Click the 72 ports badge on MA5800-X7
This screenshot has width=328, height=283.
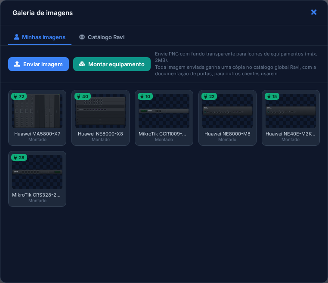click(x=19, y=96)
